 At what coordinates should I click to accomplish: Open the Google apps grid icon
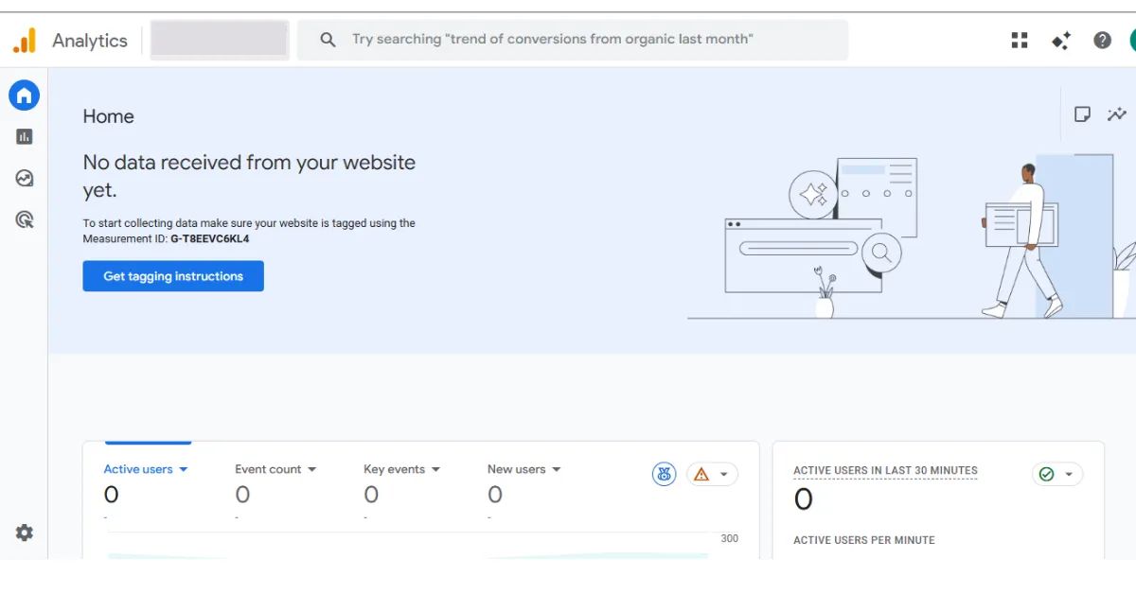click(1020, 40)
